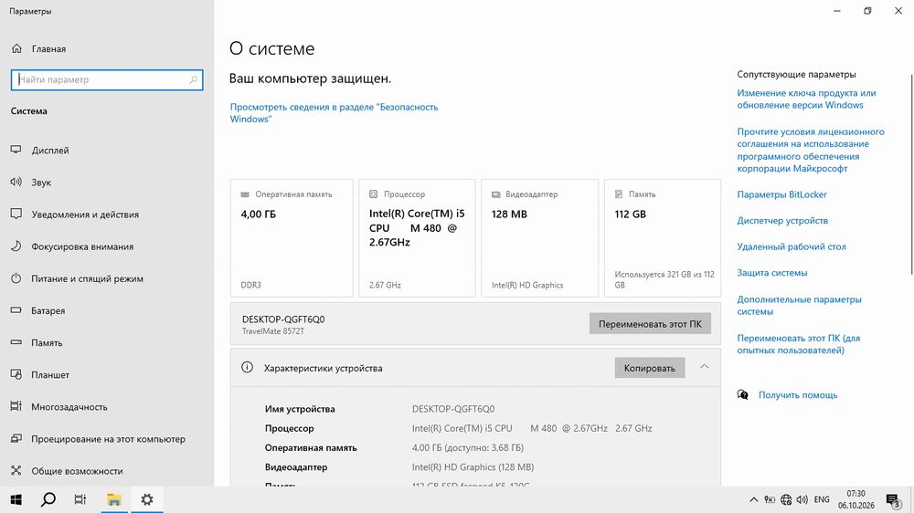
Task: Click the settings page scrollbar
Action: click(911, 174)
